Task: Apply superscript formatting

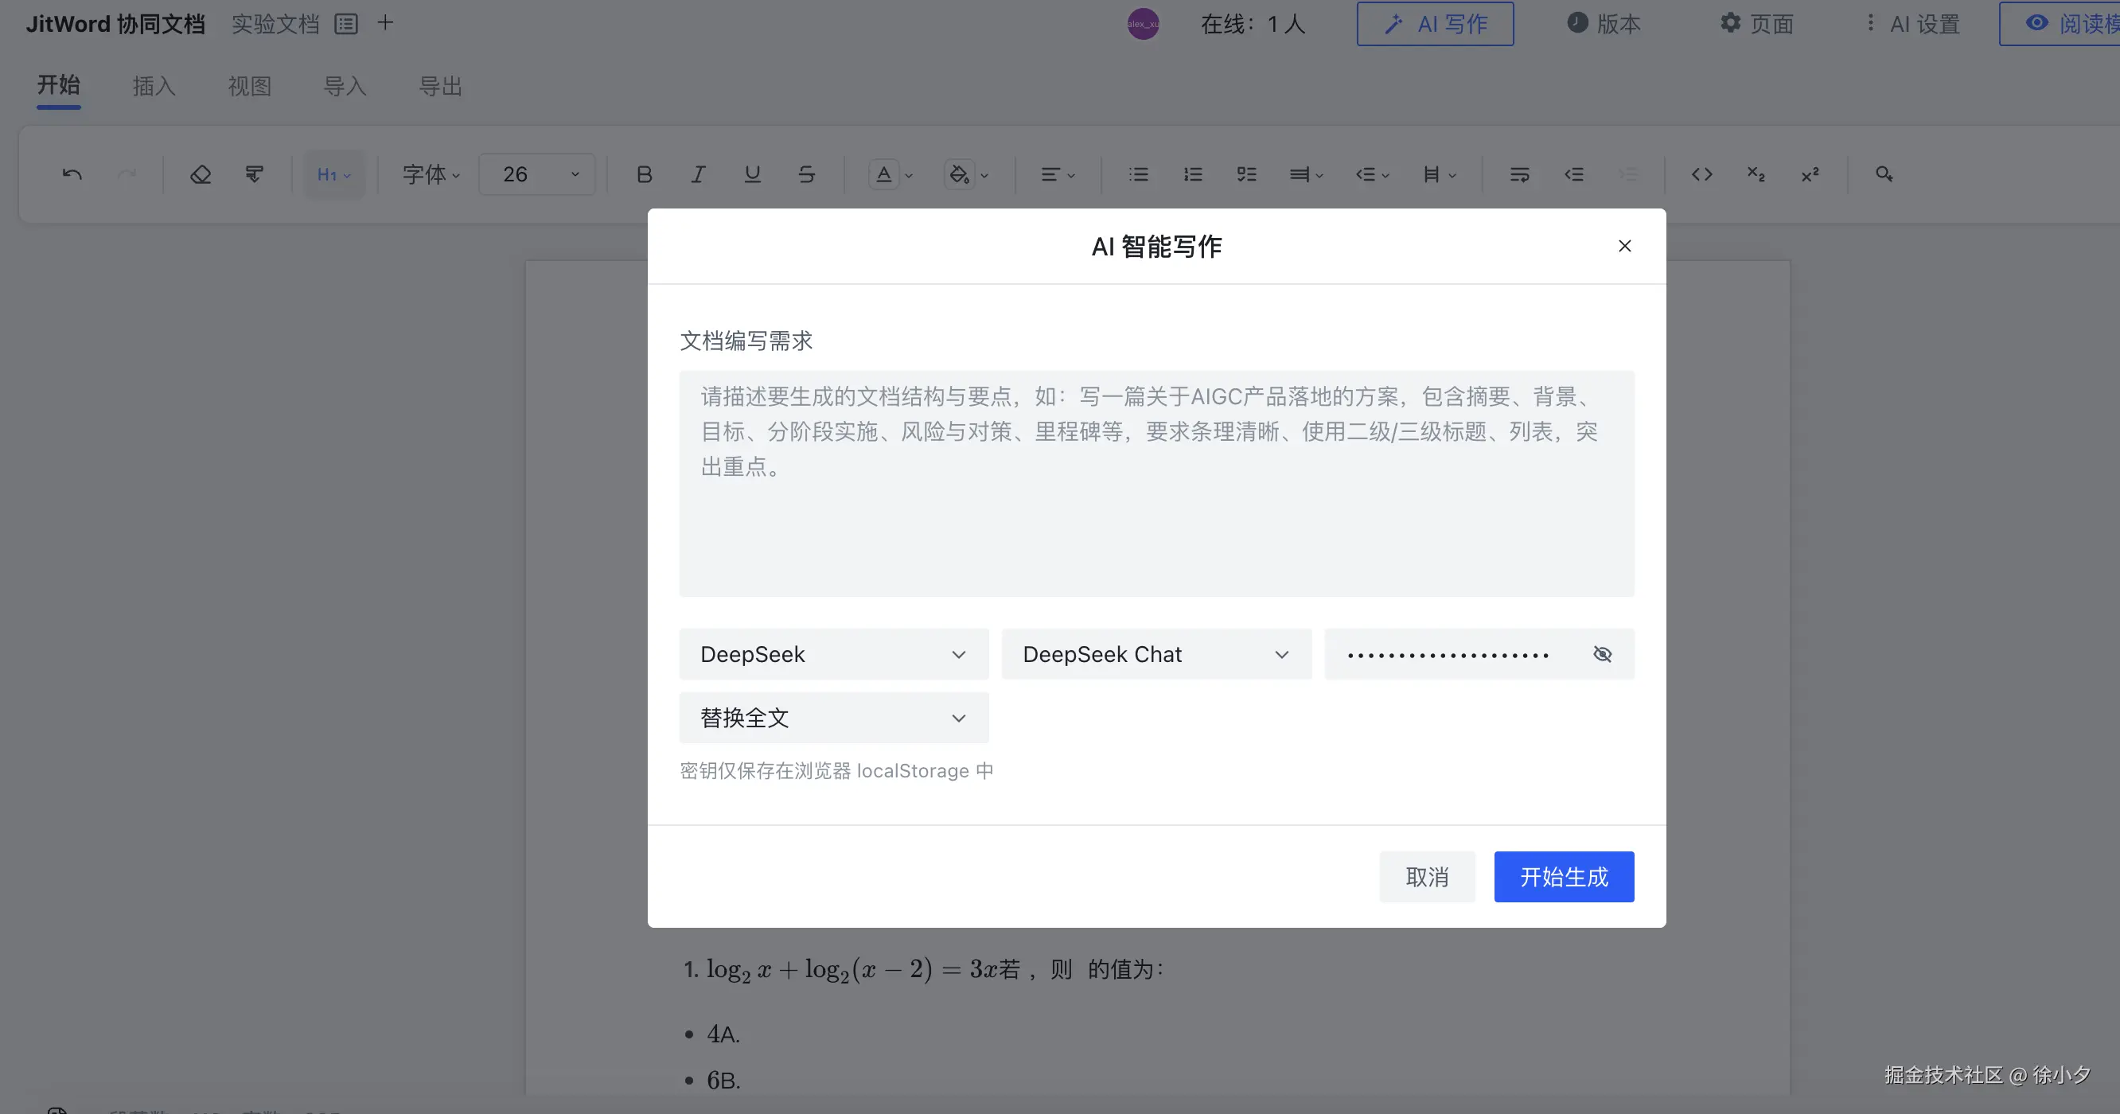Action: pyautogui.click(x=1810, y=173)
